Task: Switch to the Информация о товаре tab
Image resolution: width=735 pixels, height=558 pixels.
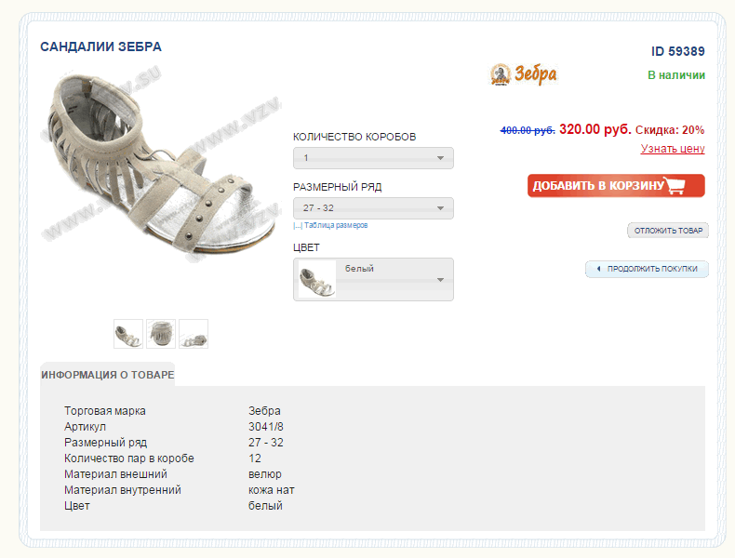Action: (x=107, y=375)
